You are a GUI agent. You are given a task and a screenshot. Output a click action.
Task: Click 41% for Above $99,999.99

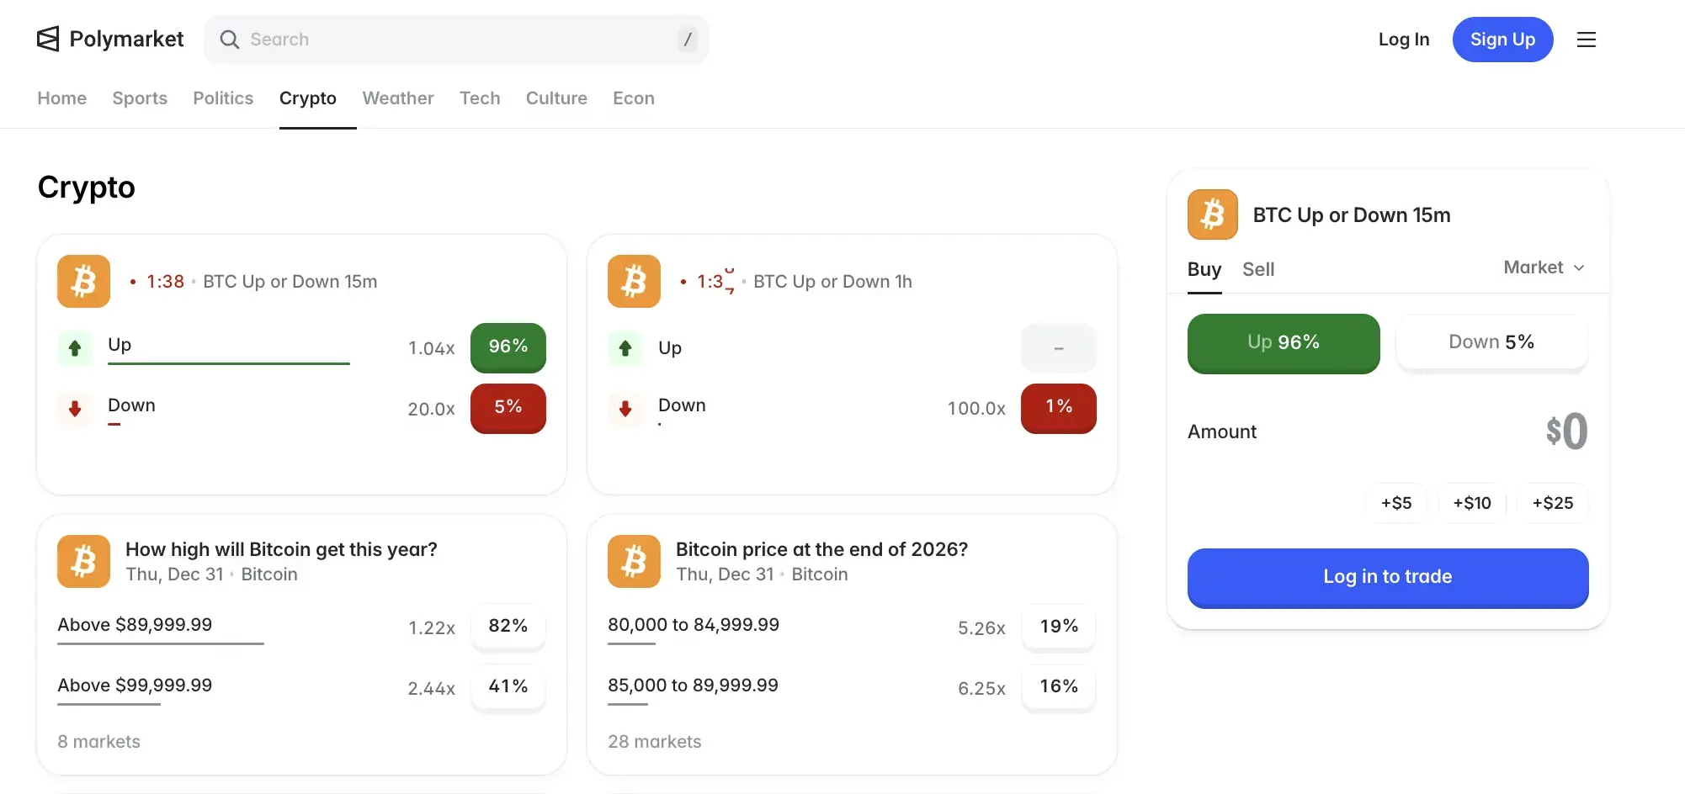508,687
